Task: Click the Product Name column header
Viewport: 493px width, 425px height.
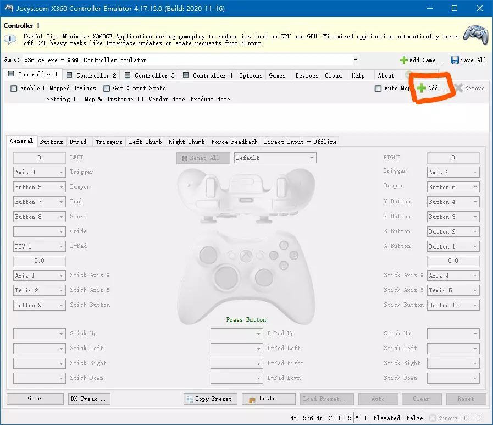Action: coord(210,99)
